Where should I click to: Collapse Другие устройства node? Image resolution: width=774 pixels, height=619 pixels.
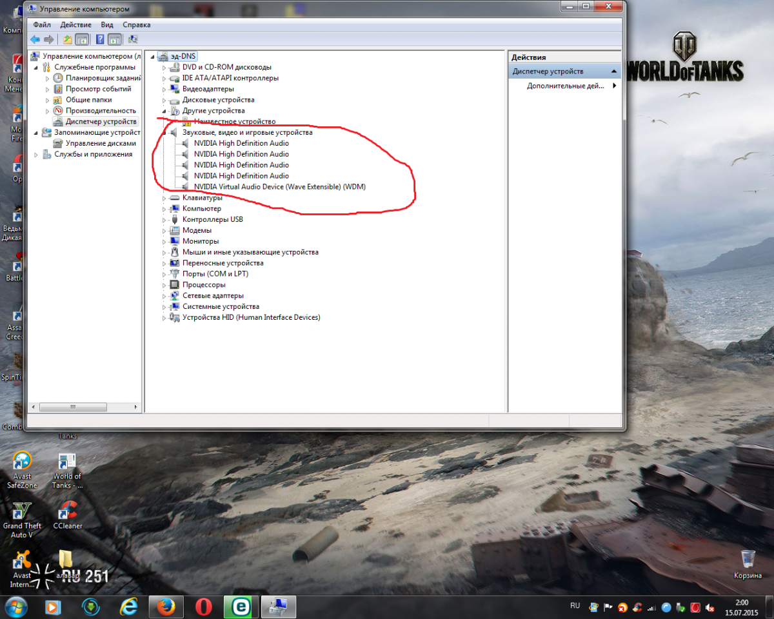click(x=164, y=111)
